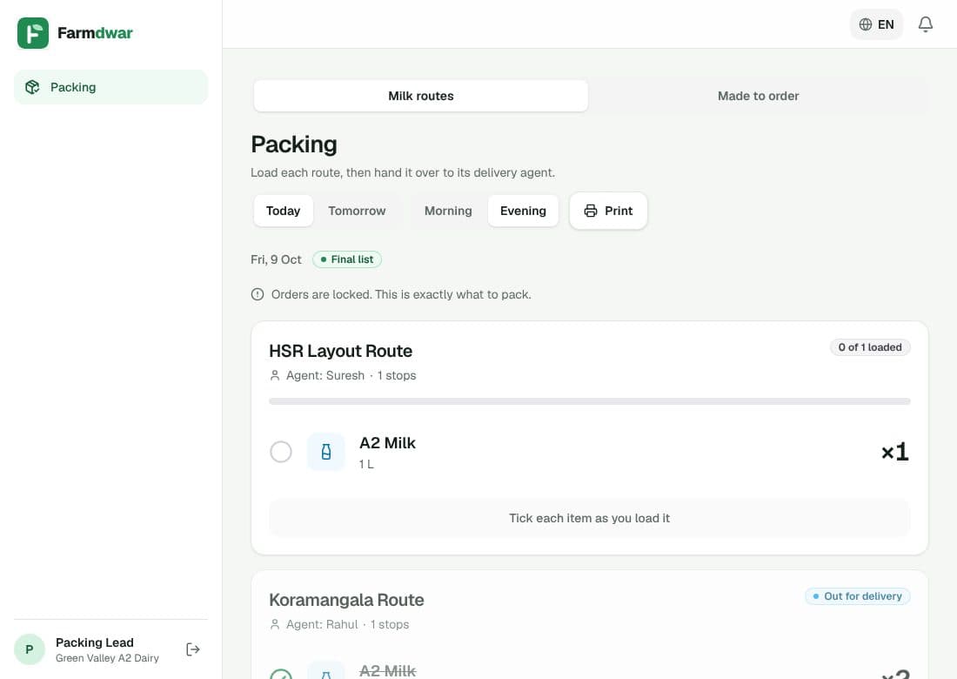Screen dimensions: 957x679
Task: Click the printer icon
Action: (590, 211)
